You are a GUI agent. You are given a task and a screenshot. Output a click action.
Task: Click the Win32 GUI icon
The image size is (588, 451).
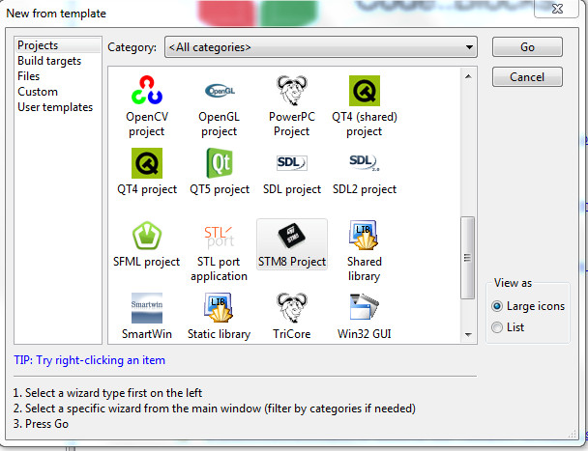click(365, 307)
